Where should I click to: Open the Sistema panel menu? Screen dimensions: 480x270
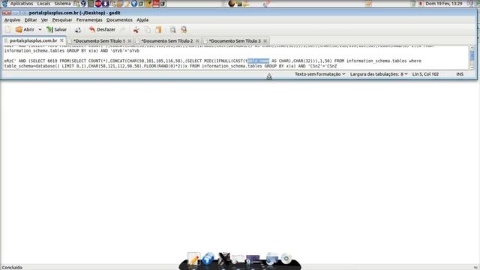tap(62, 4)
